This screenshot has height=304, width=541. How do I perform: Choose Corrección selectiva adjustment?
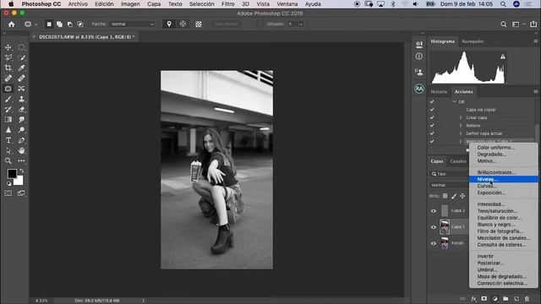pyautogui.click(x=504, y=284)
